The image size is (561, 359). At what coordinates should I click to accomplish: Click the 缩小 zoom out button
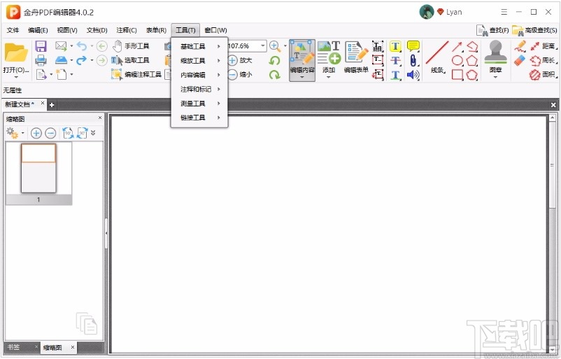pos(240,74)
